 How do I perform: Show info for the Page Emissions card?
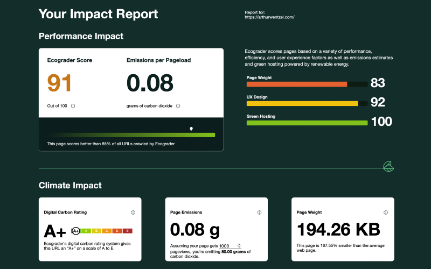click(259, 213)
